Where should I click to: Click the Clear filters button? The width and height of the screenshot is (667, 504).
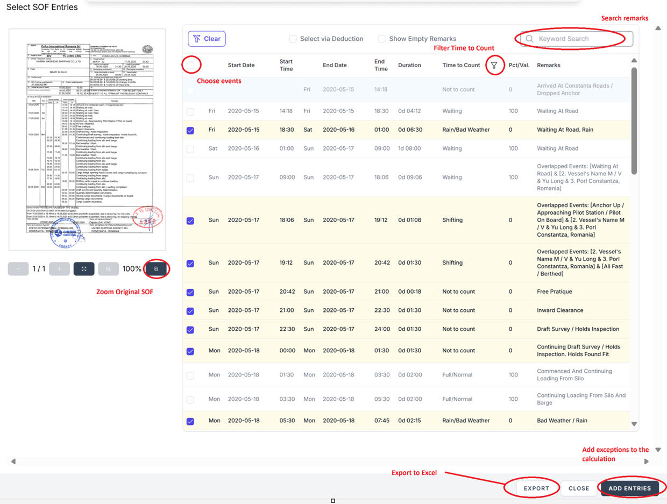207,39
